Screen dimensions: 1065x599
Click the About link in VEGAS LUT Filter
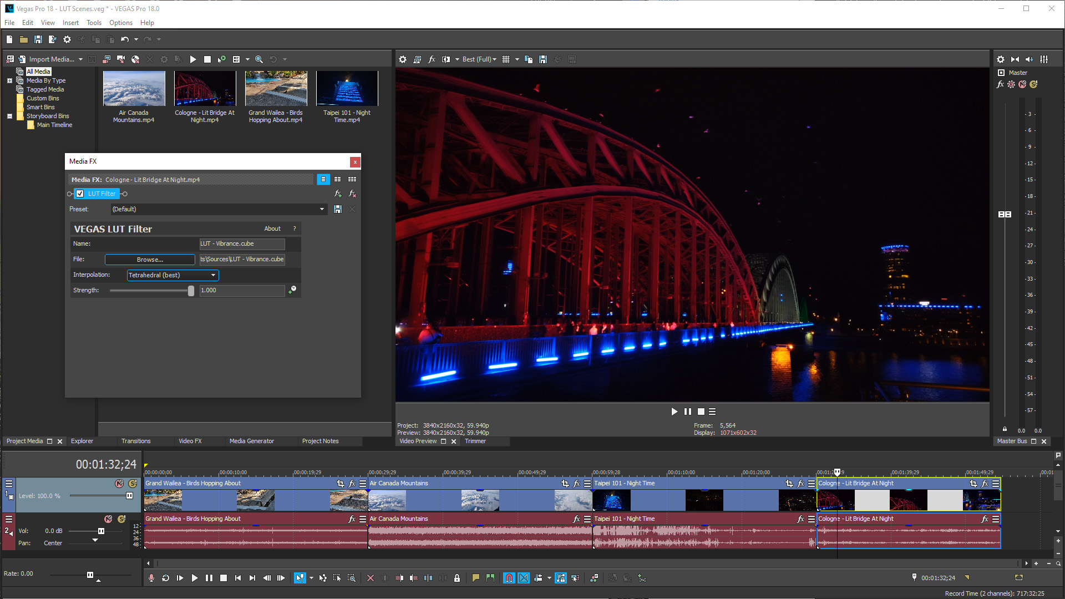[272, 229]
